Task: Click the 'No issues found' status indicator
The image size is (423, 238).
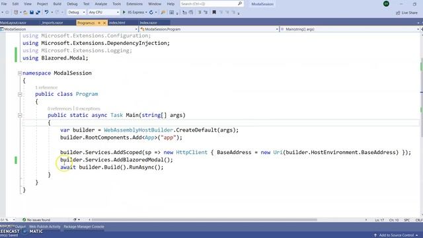Action: click(36, 220)
